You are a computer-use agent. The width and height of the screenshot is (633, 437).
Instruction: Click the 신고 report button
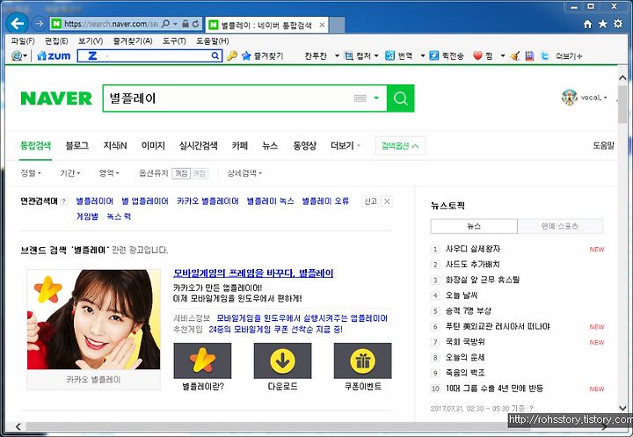pos(371,201)
